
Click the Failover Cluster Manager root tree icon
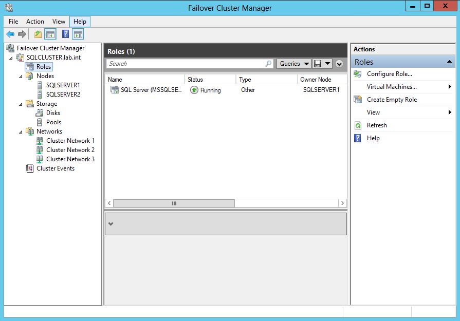click(10, 48)
